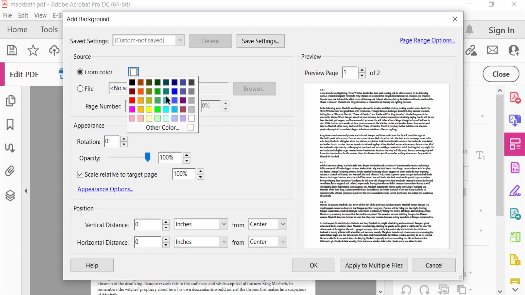Switch to the Tools tab
This screenshot has height=295, width=525.
coord(49,30)
